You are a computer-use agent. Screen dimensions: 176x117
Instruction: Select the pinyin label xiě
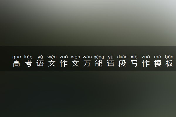134,57
